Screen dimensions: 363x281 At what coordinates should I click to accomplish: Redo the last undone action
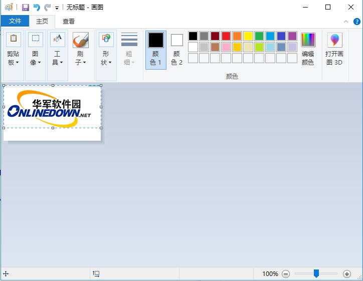coord(48,8)
